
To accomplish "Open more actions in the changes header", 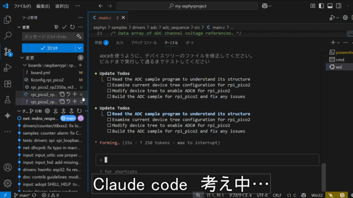I will tap(81, 27).
